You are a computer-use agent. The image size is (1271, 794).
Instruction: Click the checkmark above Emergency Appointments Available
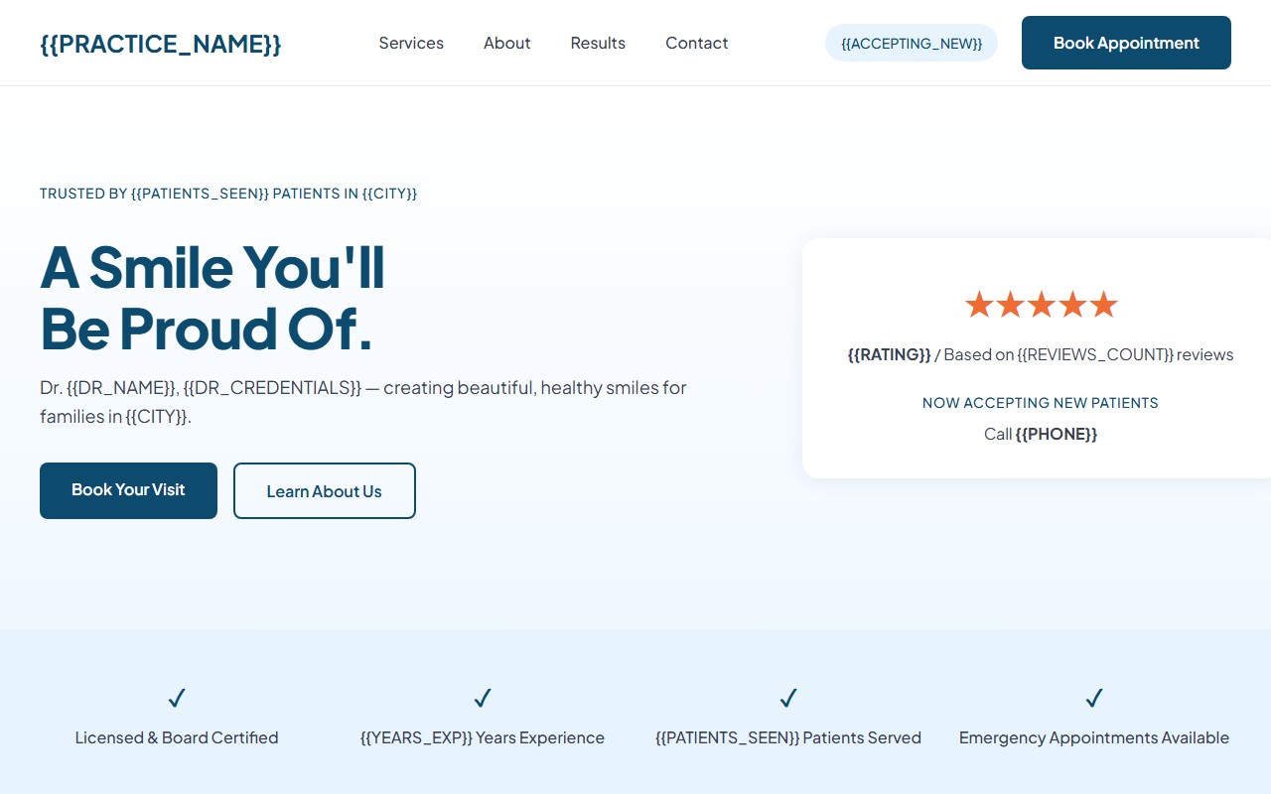(x=1094, y=698)
